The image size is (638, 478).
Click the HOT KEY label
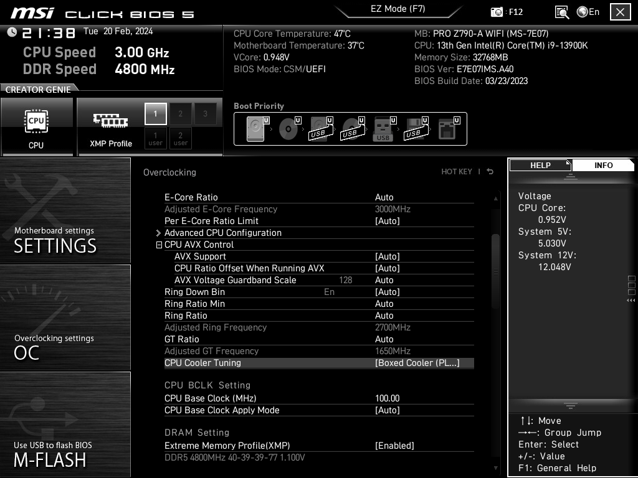(457, 172)
